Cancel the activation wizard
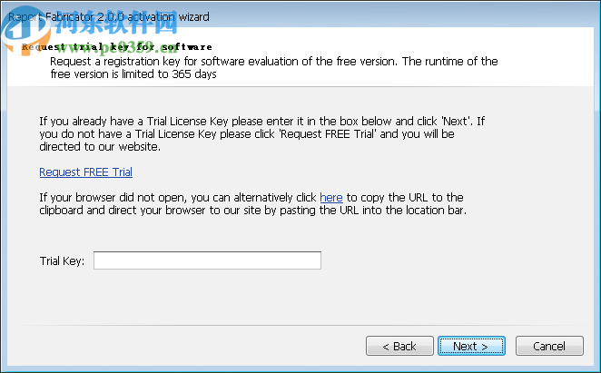Image resolution: width=601 pixels, height=373 pixels. point(549,346)
